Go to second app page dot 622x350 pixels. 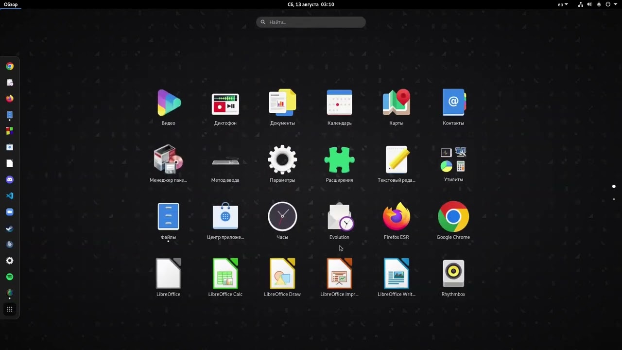[x=614, y=199]
